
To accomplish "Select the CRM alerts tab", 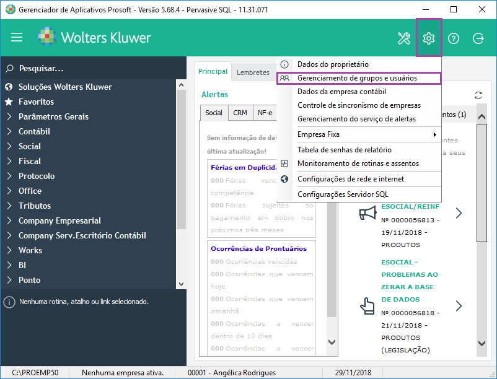I will (x=240, y=113).
